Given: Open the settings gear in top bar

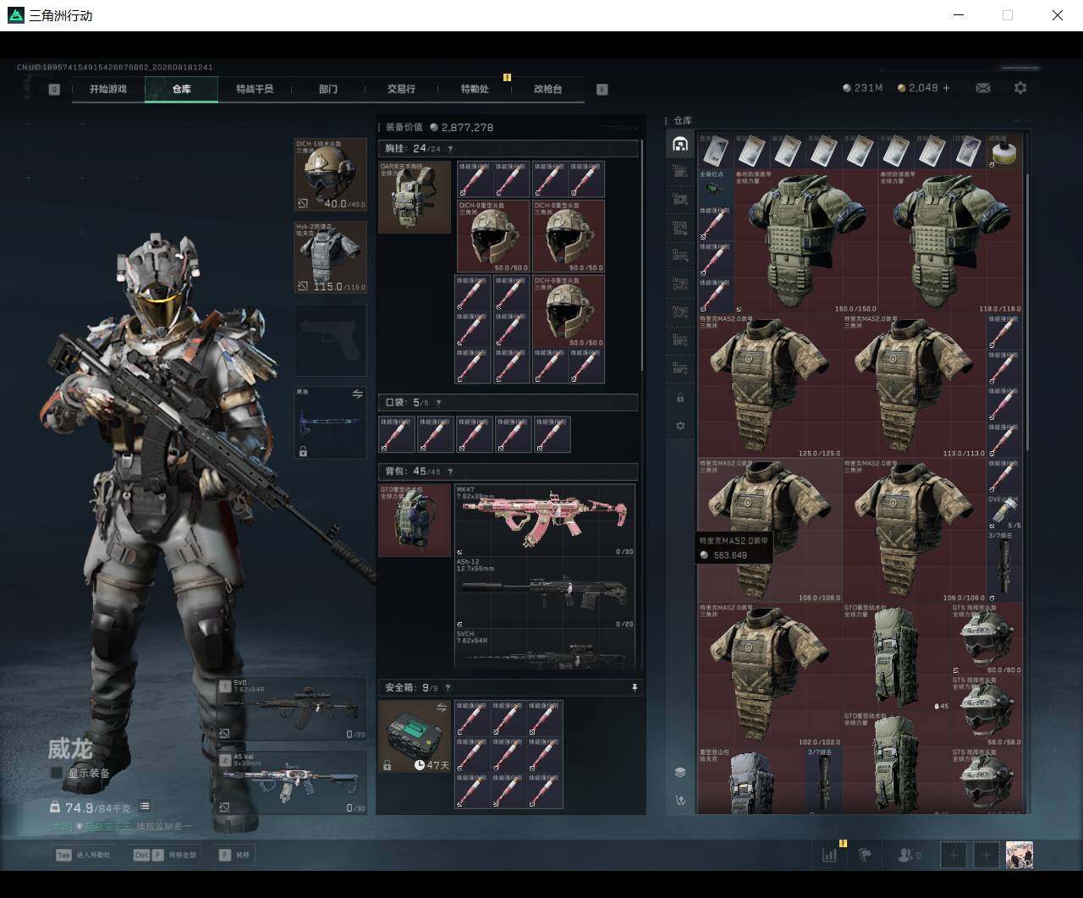Looking at the screenshot, I should pos(1020,88).
